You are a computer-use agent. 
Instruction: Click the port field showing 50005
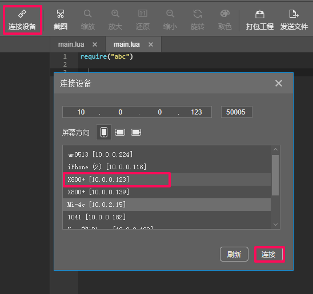tap(236, 112)
